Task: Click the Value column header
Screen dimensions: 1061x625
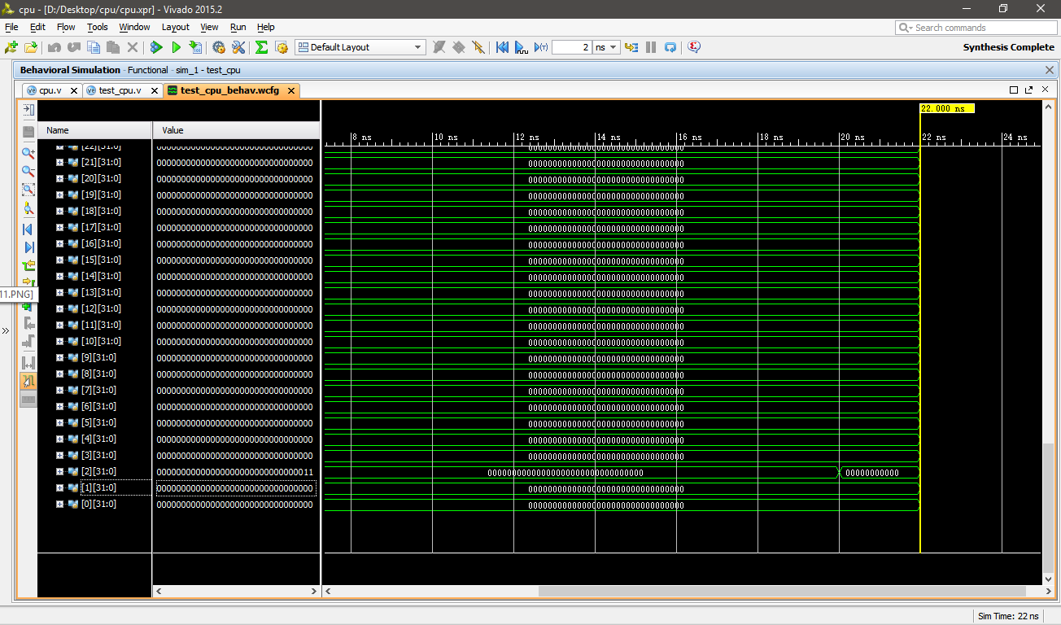Action: 236,130
